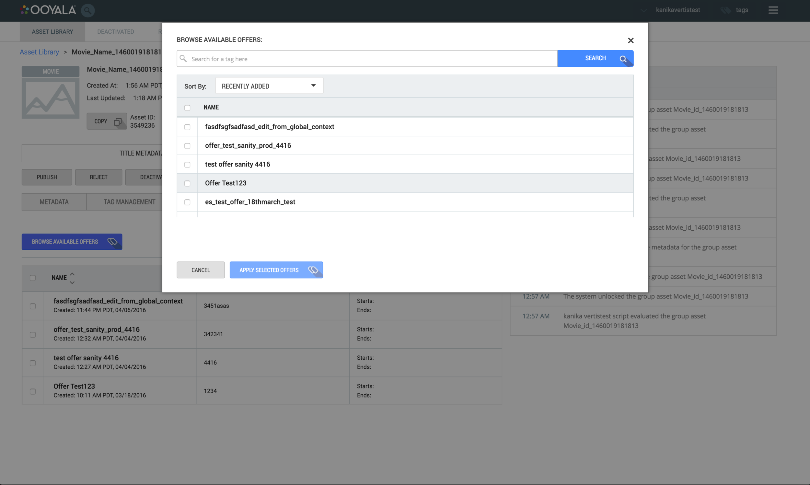
Task: Click the NAME column header in dialog
Action: click(211, 107)
